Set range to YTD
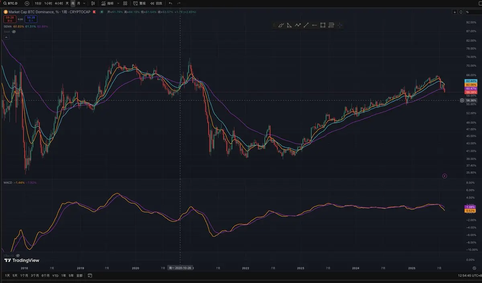Screen dimensions: 482x283 [55, 276]
